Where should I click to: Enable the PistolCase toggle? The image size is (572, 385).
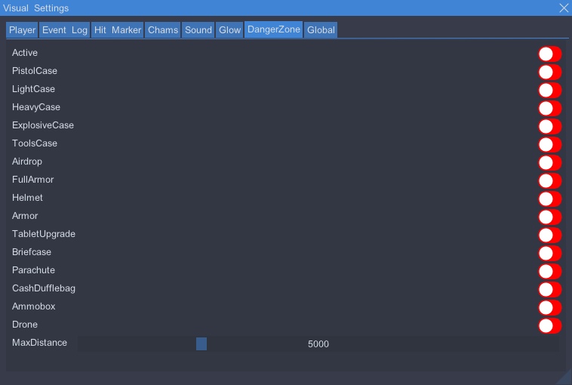550,72
